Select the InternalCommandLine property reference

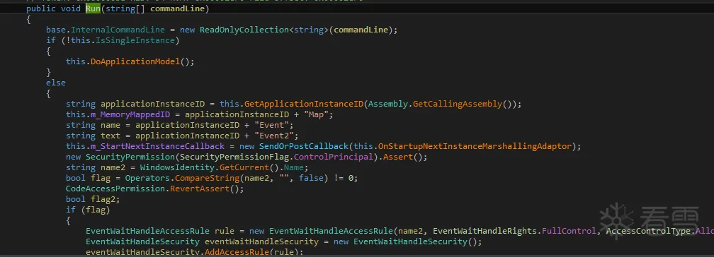click(118, 30)
